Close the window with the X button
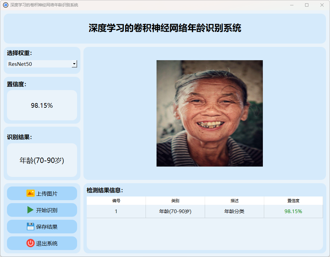This screenshot has width=330, height=257. tap(322, 5)
